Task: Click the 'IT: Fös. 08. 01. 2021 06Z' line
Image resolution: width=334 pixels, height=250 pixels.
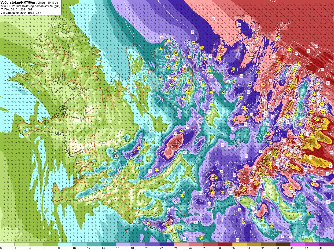Action: pos(16,9)
